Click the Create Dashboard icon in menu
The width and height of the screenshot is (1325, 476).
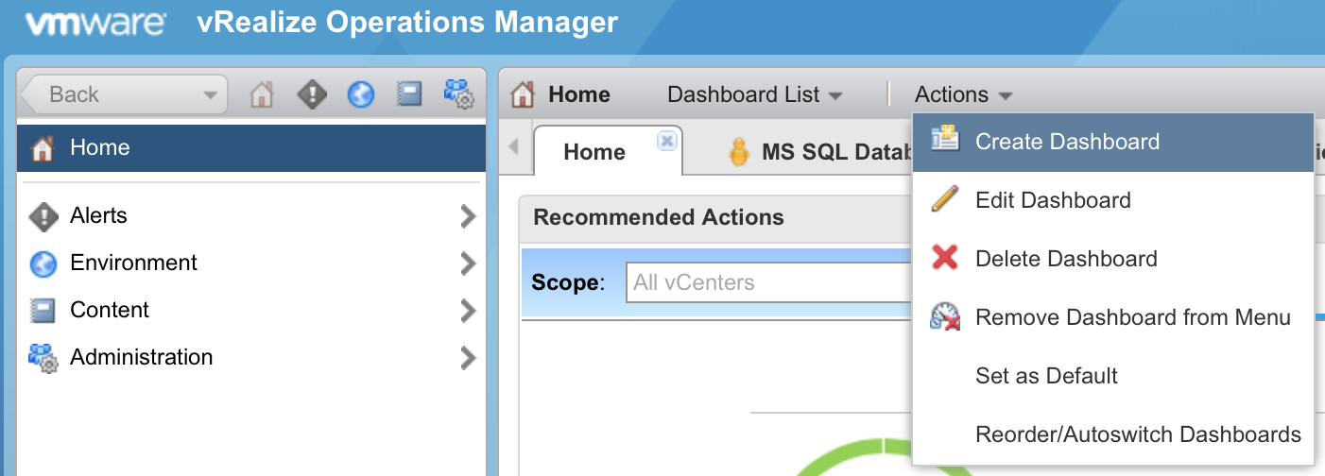coord(945,141)
